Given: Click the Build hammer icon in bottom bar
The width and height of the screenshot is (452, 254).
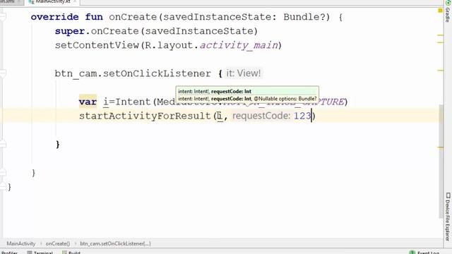Looking at the screenshot, I should [64, 253].
